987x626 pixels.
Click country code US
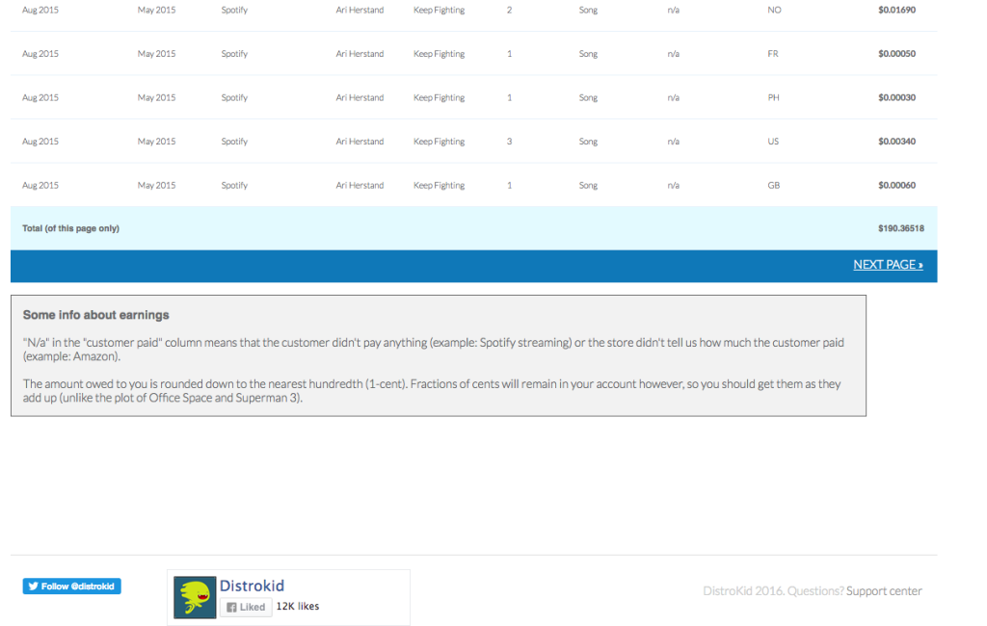[773, 142]
